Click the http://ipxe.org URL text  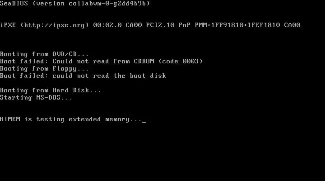click(55, 25)
